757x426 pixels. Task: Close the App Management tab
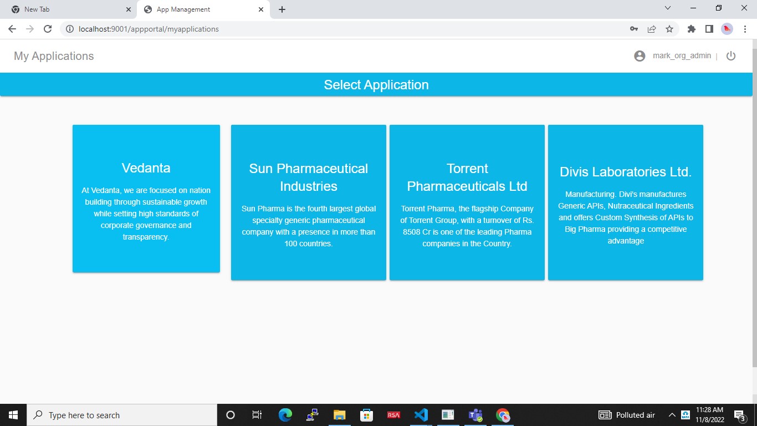(261, 9)
